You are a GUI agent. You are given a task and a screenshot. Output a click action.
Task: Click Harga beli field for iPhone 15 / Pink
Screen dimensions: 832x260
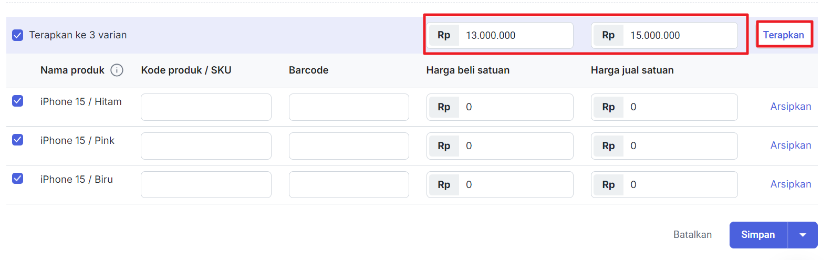point(515,146)
